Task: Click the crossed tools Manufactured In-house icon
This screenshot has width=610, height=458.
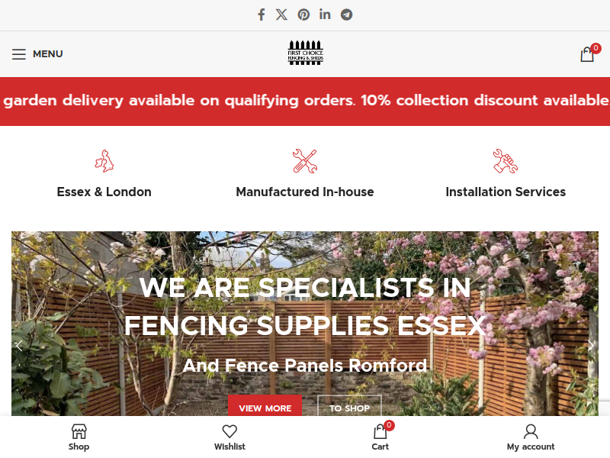Action: pyautogui.click(x=305, y=161)
